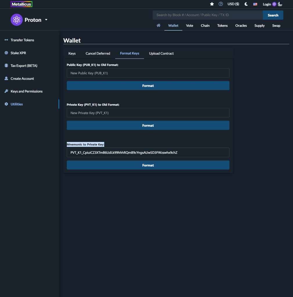Click the Create Account person icon
This screenshot has width=293, height=297.
(x=6, y=78)
